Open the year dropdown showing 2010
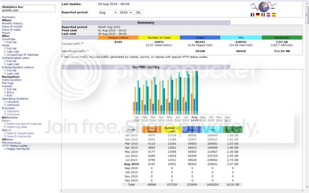This screenshot has width=309, height=193. coord(126,12)
